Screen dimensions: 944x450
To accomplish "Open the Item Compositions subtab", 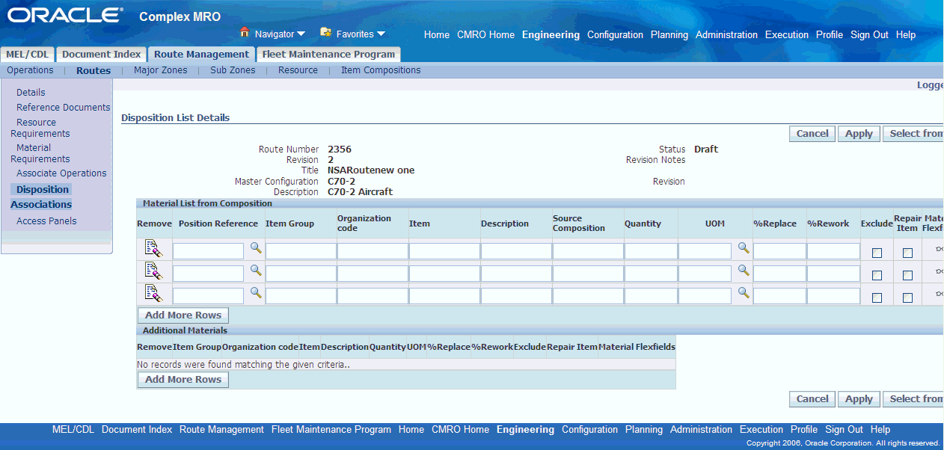I will tap(381, 70).
